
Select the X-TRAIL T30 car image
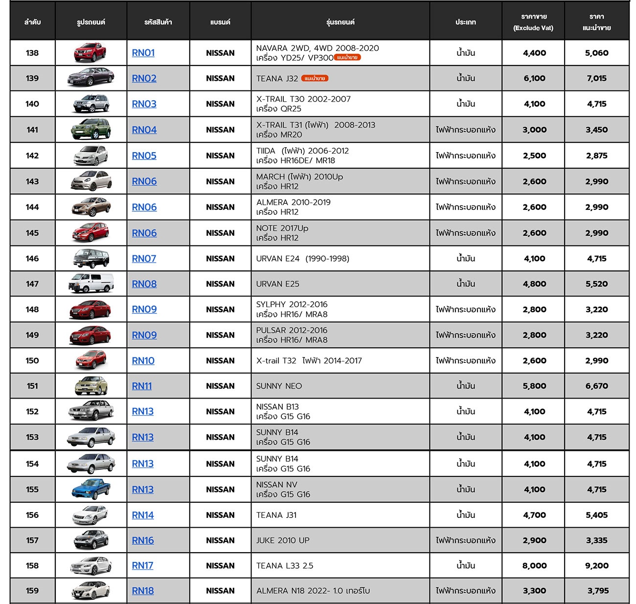coord(91,104)
